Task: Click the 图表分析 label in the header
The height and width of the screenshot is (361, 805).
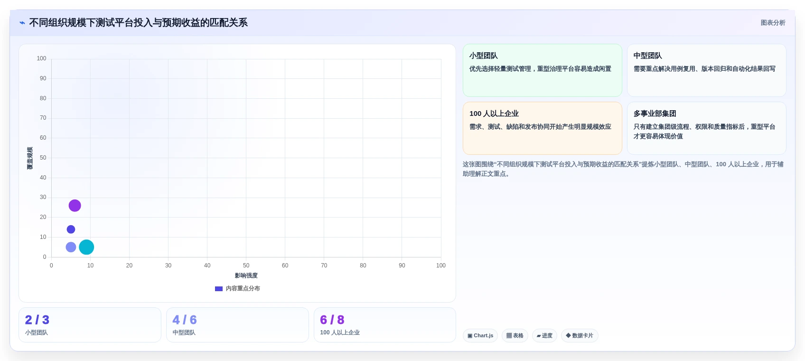Action: coord(773,23)
